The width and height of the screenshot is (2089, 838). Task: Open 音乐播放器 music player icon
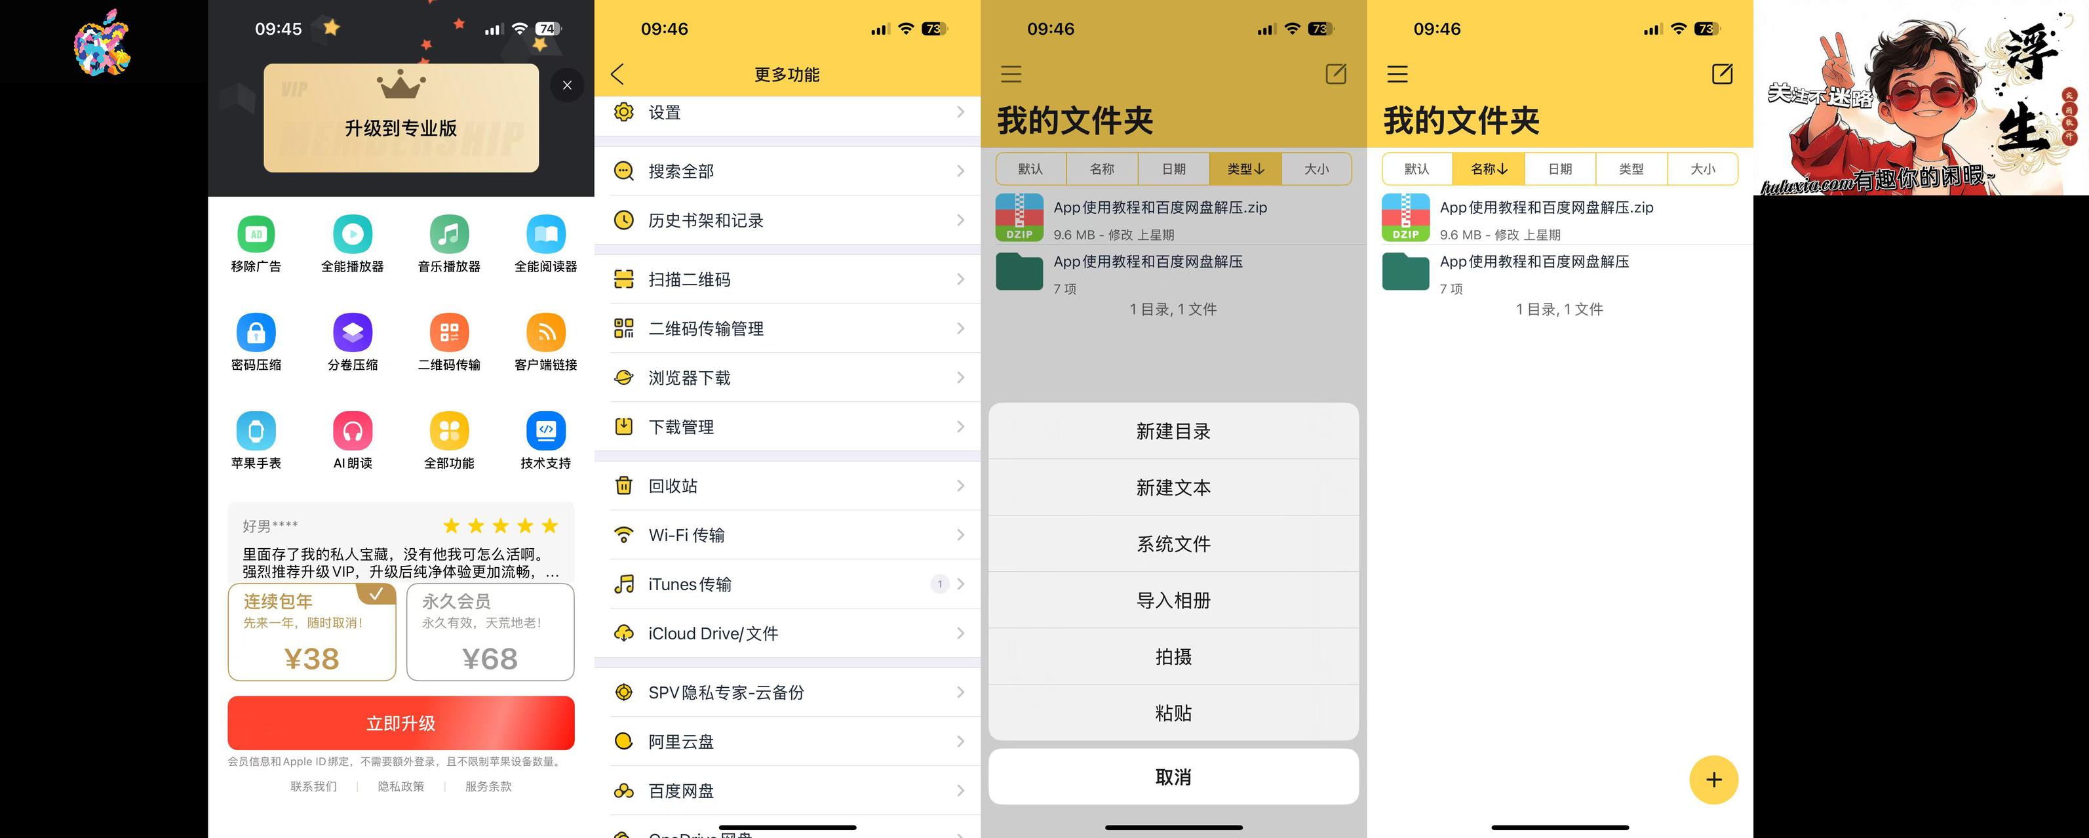[x=448, y=235]
